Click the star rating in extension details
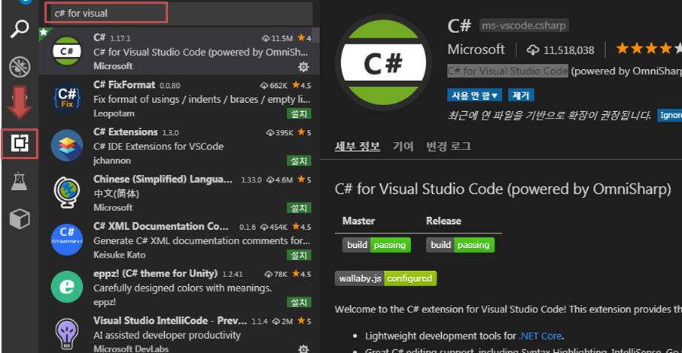Image resolution: width=682 pixels, height=353 pixels. (649, 49)
